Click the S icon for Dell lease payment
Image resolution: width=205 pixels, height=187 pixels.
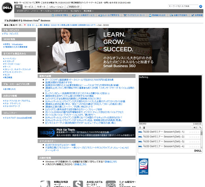coord(78,184)
